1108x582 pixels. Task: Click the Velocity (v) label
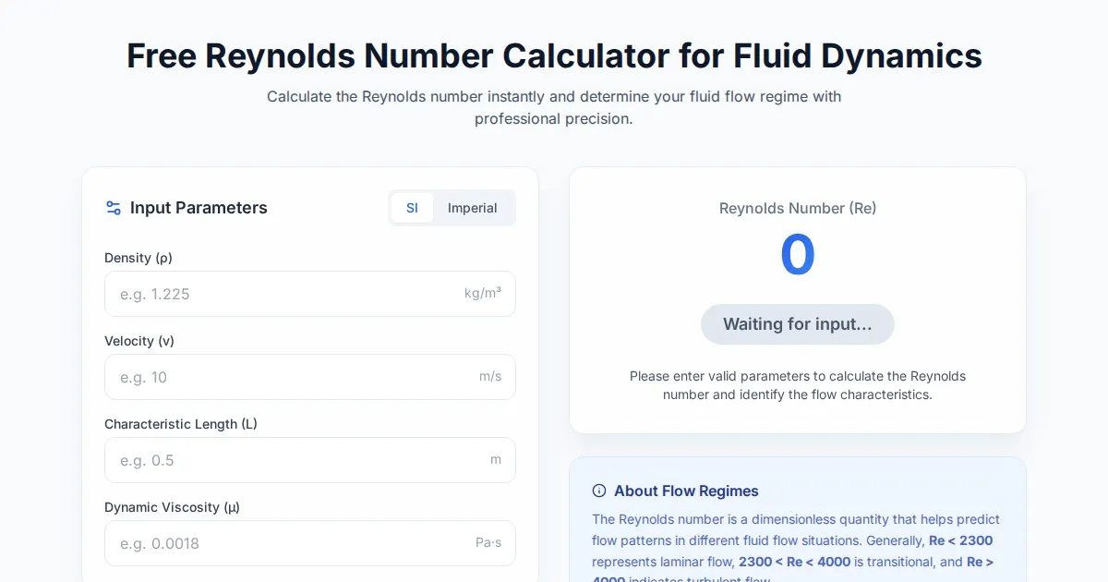139,341
